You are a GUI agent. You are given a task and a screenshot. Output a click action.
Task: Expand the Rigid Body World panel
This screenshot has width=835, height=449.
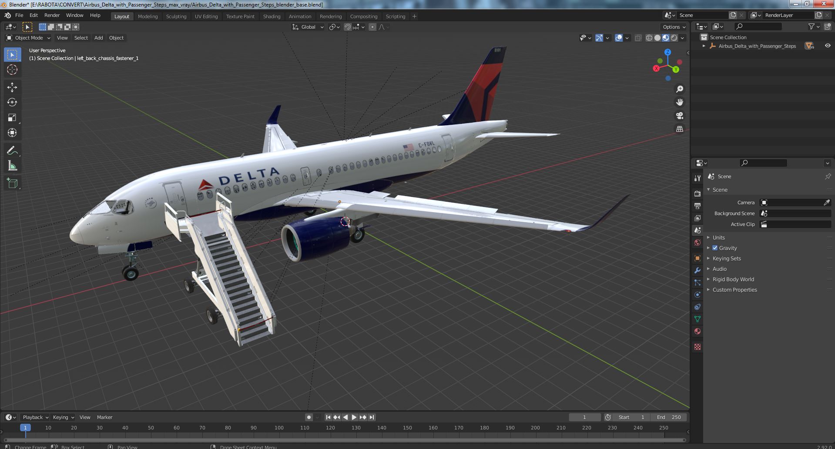[733, 279]
